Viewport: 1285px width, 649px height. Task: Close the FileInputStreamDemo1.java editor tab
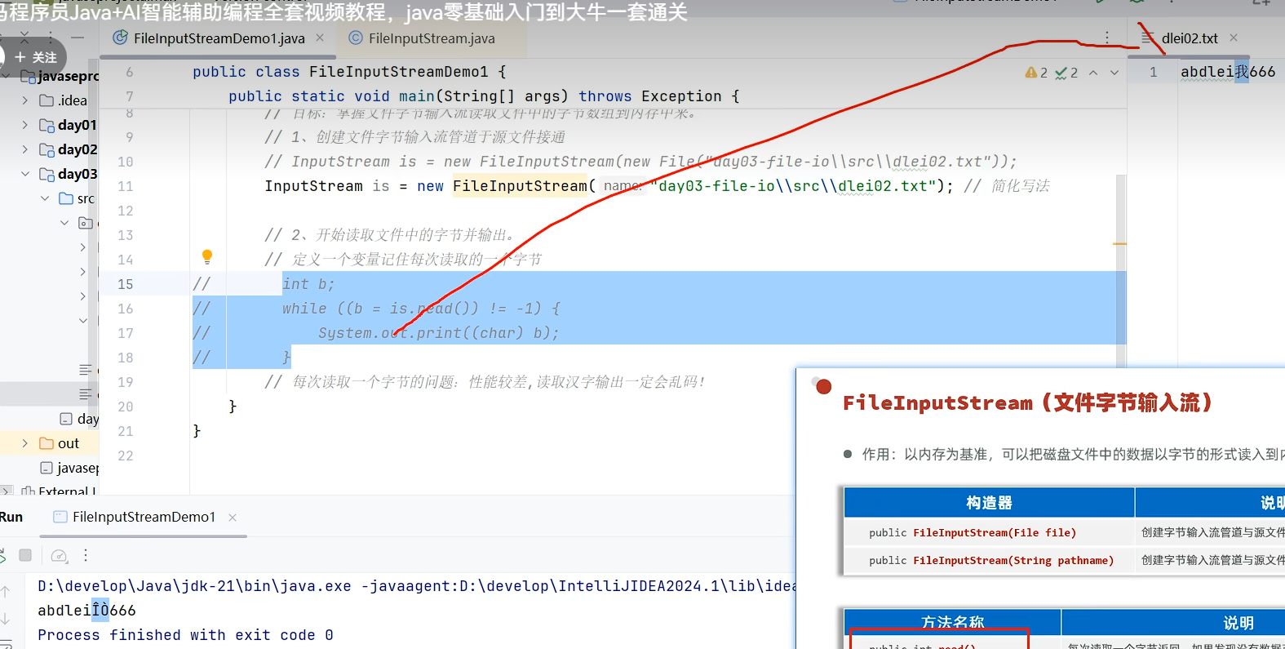320,38
